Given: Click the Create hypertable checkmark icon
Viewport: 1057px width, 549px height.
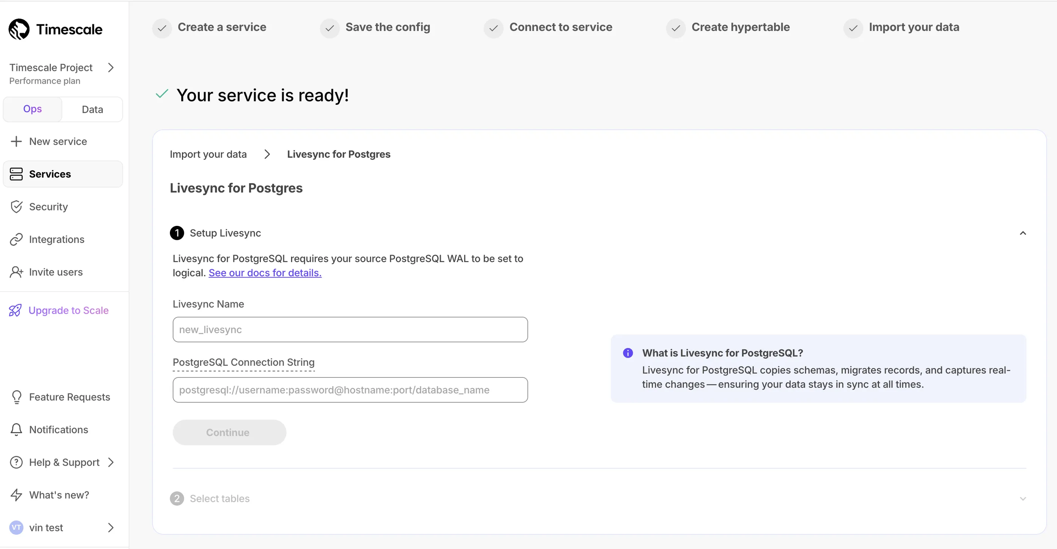Looking at the screenshot, I should (675, 28).
